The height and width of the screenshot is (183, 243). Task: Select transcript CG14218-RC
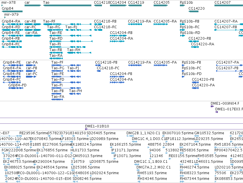coord(98,30)
